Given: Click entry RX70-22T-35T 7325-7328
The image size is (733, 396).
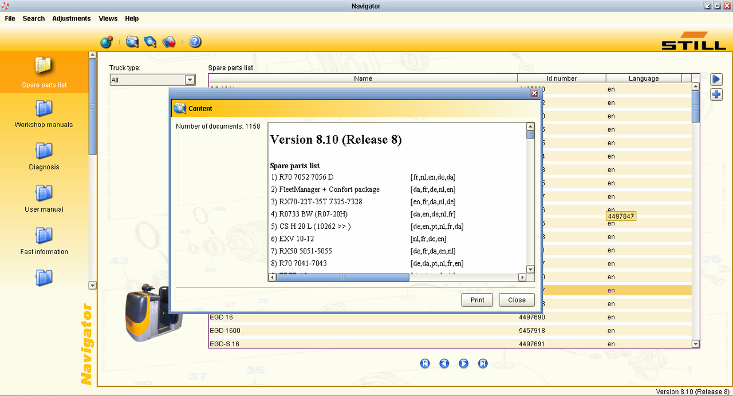Looking at the screenshot, I should point(317,201).
